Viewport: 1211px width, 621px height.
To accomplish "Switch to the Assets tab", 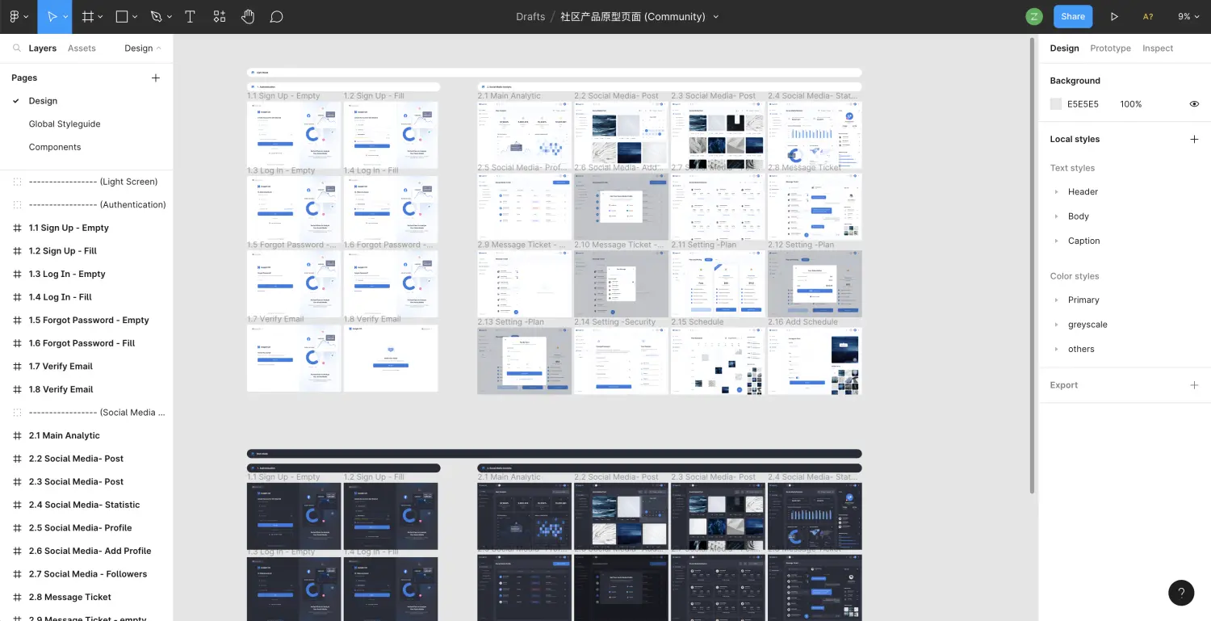I will pos(82,48).
